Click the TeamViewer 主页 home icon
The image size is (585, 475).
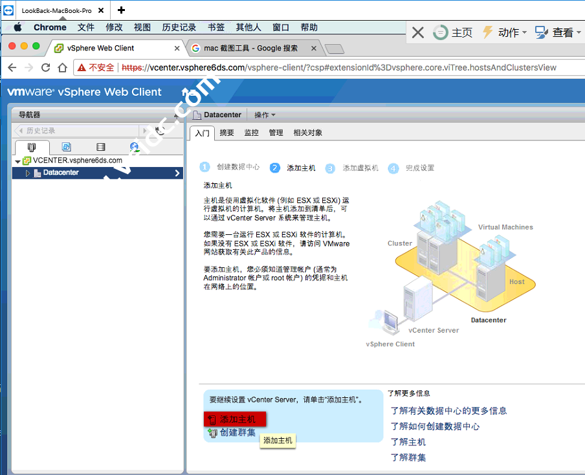pyautogui.click(x=453, y=32)
